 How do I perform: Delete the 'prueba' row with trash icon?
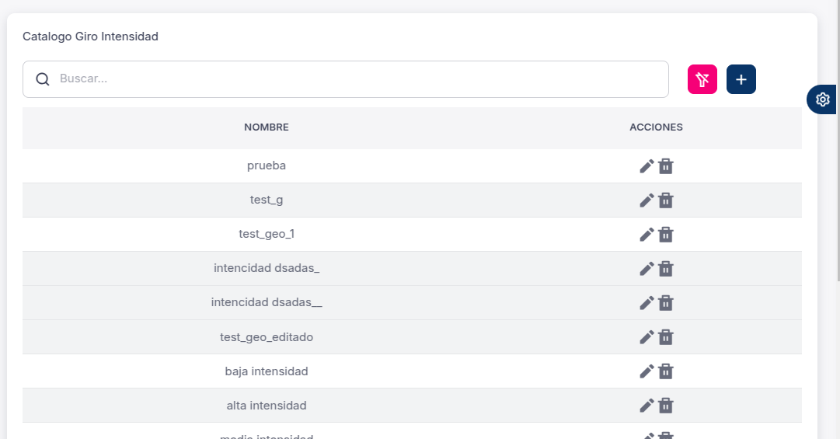tap(666, 166)
